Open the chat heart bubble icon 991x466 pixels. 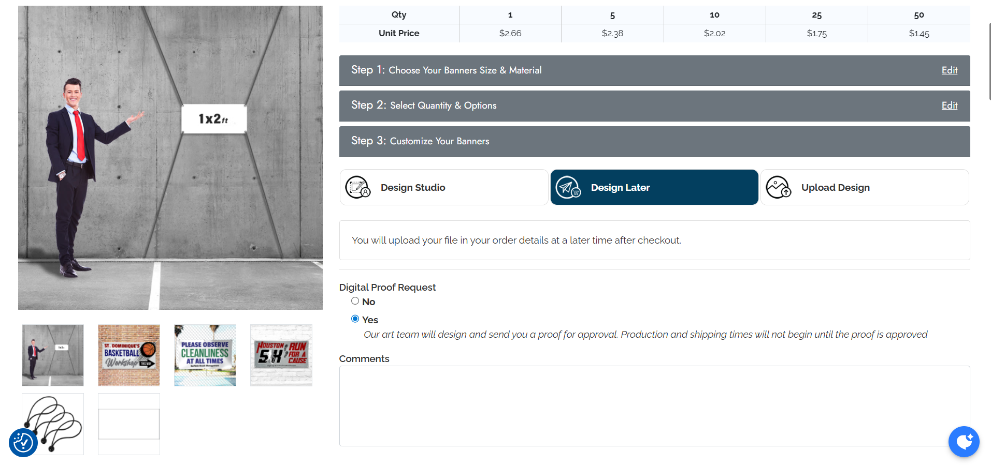point(964,441)
